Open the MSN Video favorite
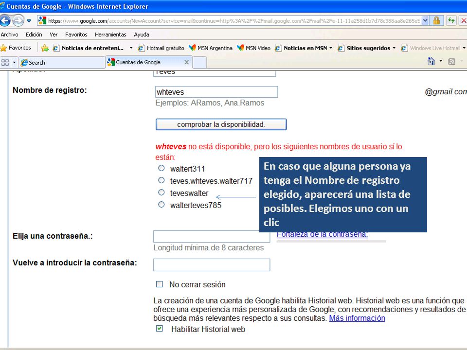Viewport: 467px width, 350px height. coord(253,48)
